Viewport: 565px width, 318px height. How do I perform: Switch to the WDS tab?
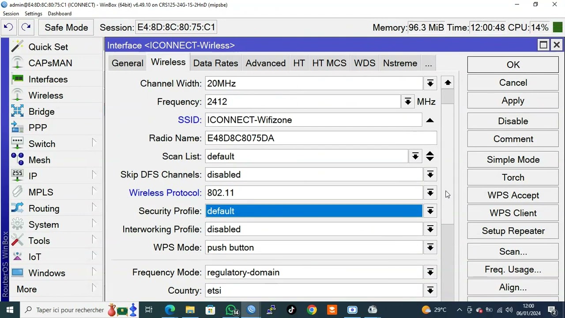pyautogui.click(x=365, y=63)
